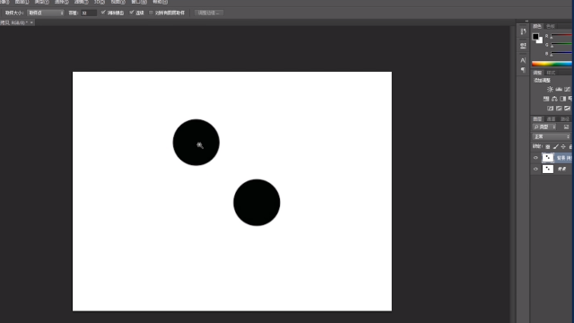This screenshot has height=323, width=574.
Task: Select the RGB/8 document tab
Action: 14,22
